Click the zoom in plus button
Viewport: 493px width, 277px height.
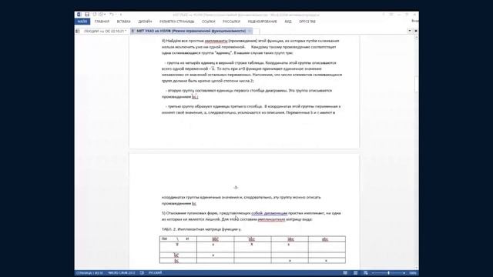click(x=404, y=273)
